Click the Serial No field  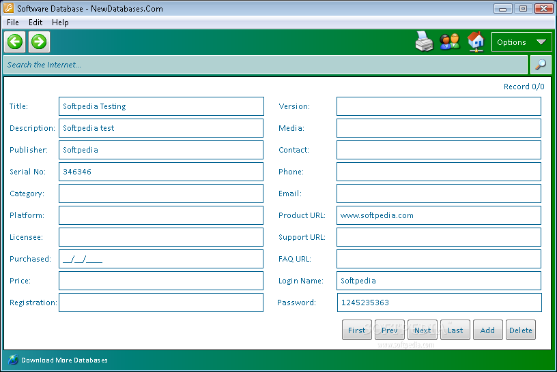pyautogui.click(x=161, y=172)
